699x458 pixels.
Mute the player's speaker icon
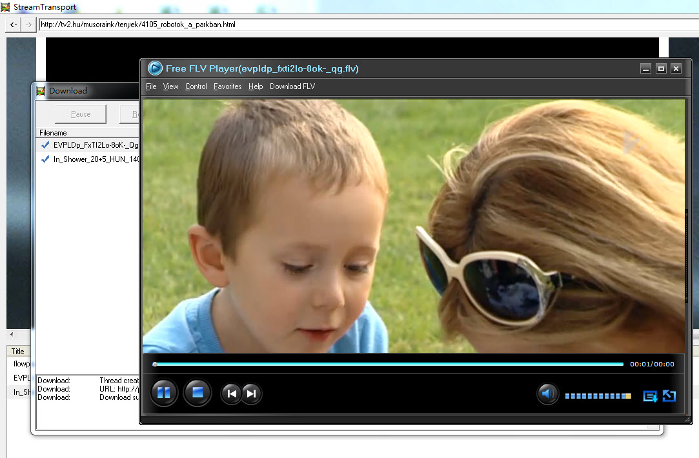click(x=547, y=393)
